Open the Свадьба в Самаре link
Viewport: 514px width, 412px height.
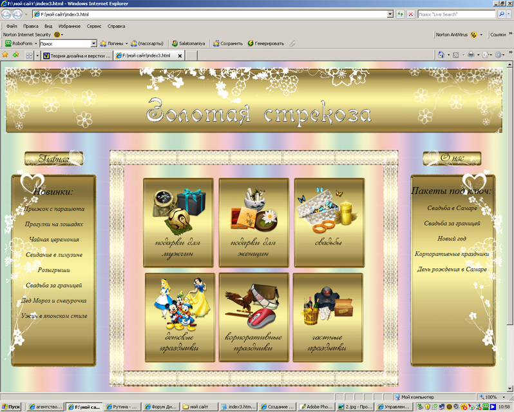click(x=452, y=208)
